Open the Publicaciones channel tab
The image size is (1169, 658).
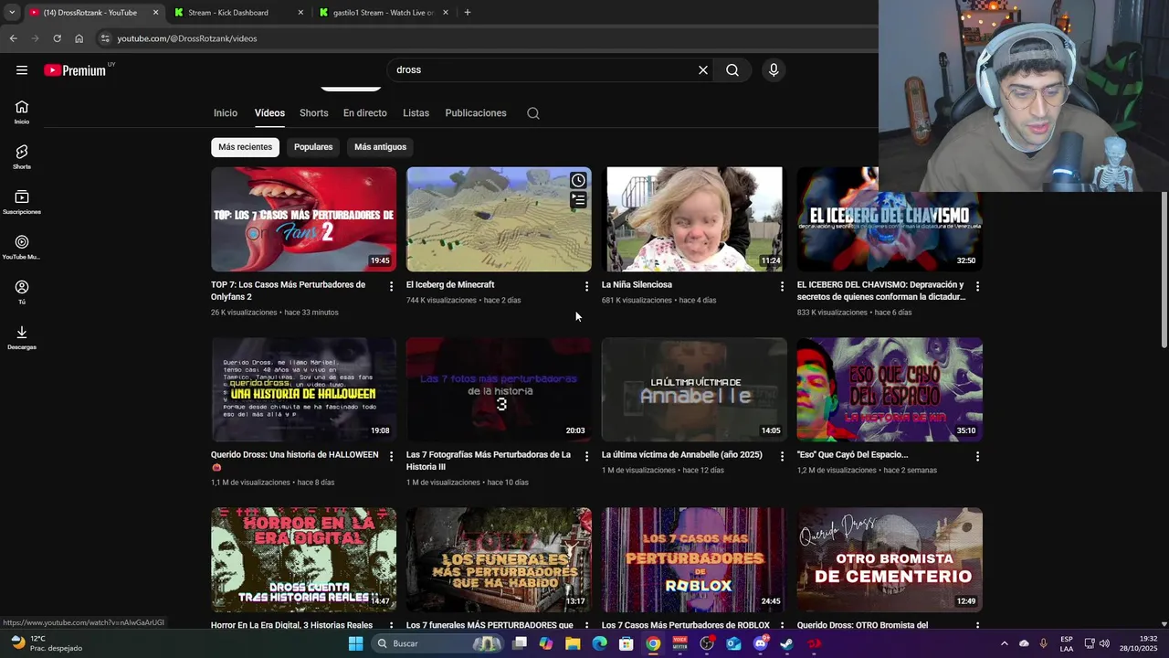click(x=476, y=113)
